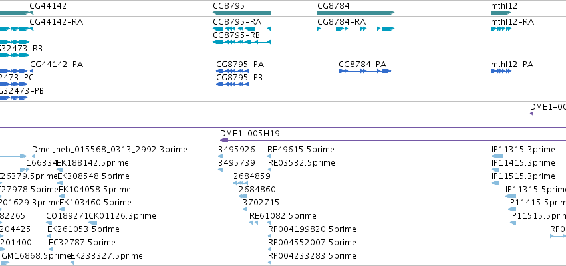Click the mthl12-PA protein glyph
Viewport: 566px width, 266px height.
[501, 71]
